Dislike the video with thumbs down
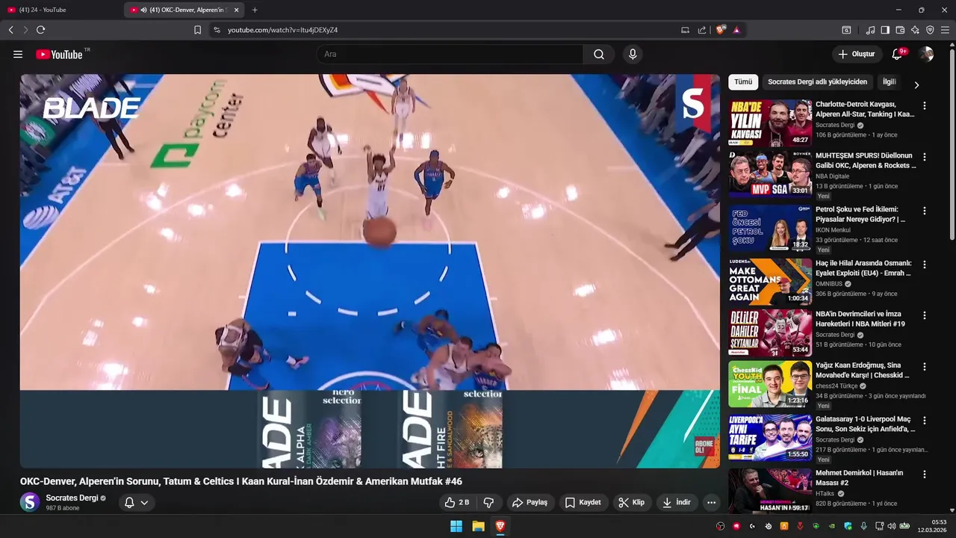The image size is (956, 538). (x=488, y=503)
